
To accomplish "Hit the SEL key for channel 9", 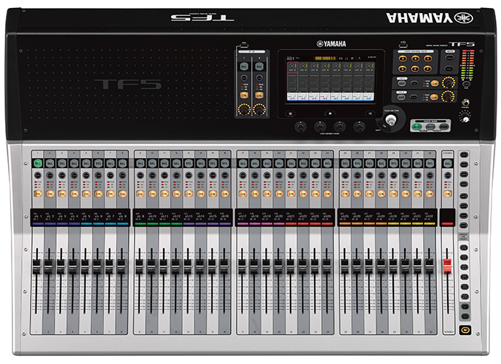I will pos(141,164).
